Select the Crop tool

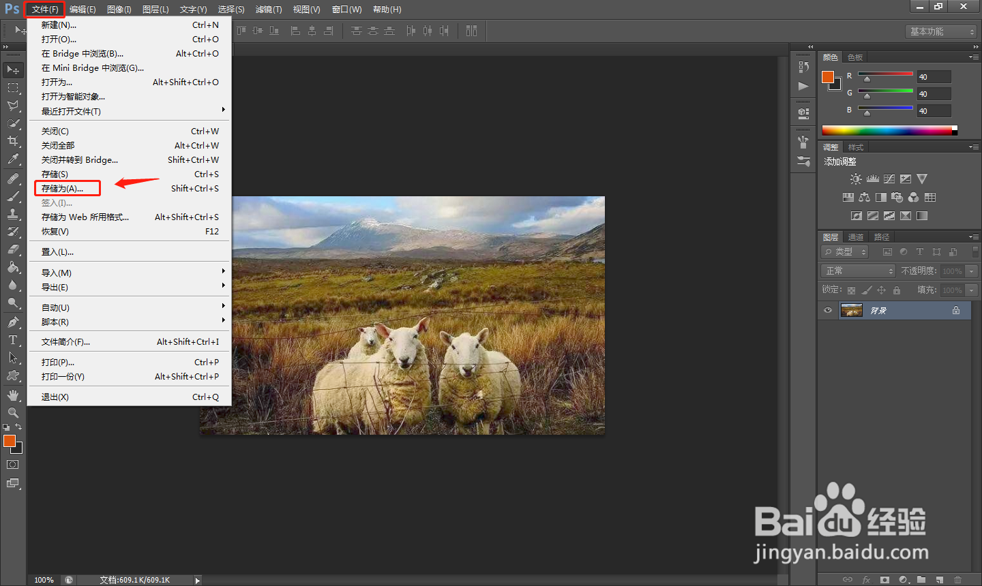[x=13, y=141]
